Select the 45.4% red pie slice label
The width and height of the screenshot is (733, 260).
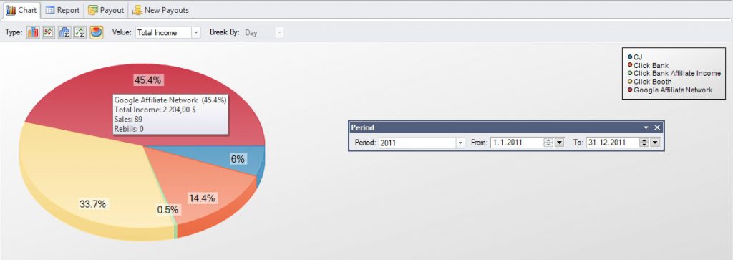click(x=147, y=80)
